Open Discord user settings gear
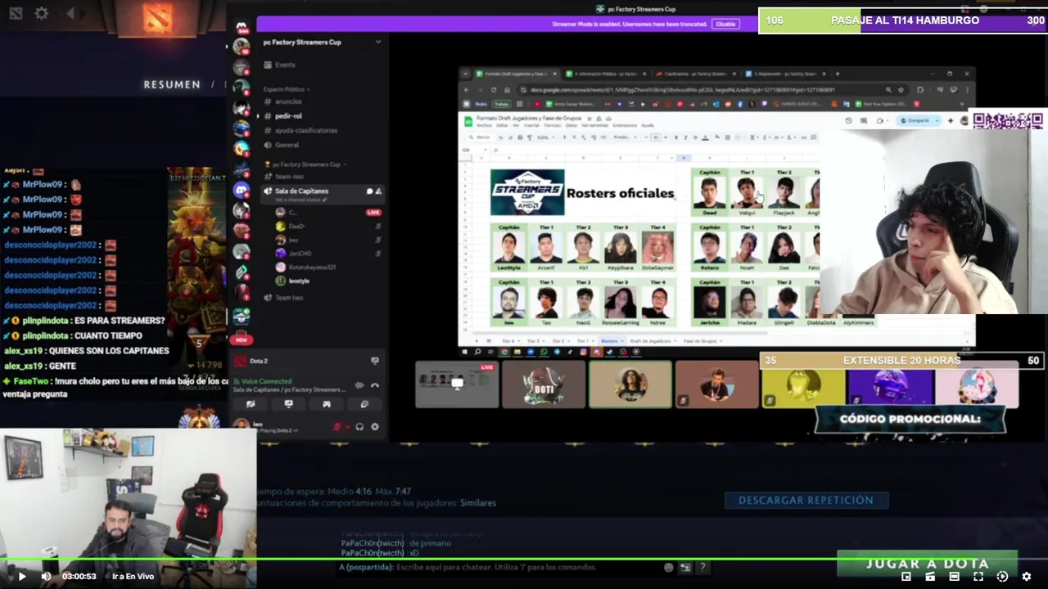Screen dimensions: 1048x589 click(375, 426)
